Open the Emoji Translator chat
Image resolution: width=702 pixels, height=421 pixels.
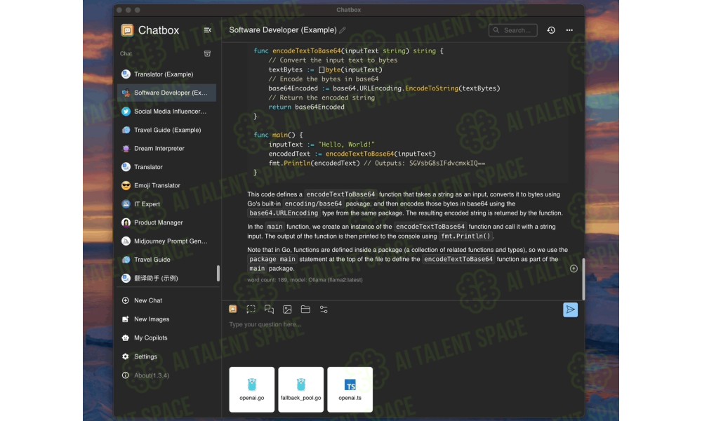click(166, 185)
